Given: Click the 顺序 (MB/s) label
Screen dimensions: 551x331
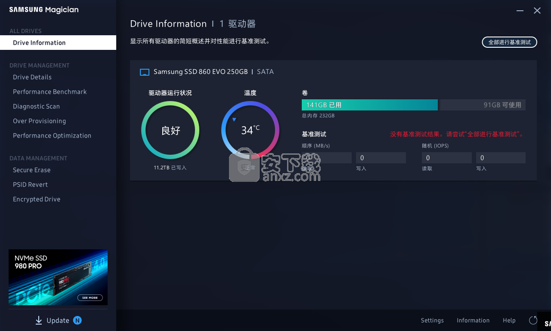Looking at the screenshot, I should coord(316,146).
